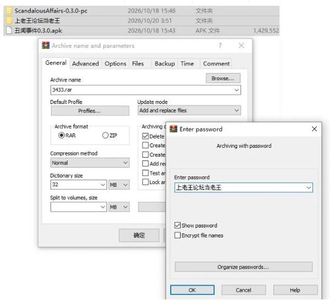Open the Options tab
The height and width of the screenshot is (300, 330).
[115, 64]
